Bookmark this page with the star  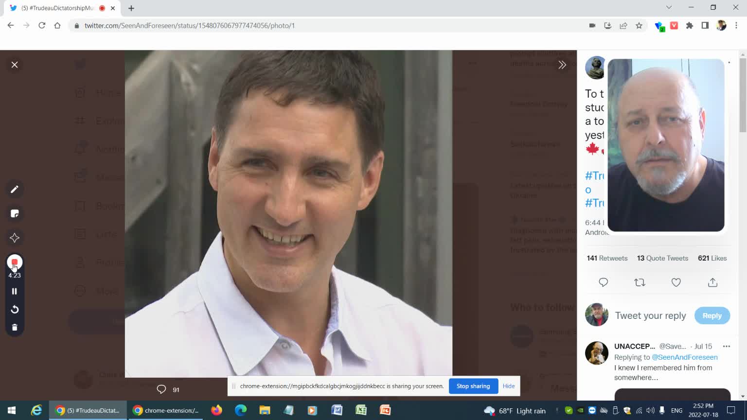(x=639, y=26)
